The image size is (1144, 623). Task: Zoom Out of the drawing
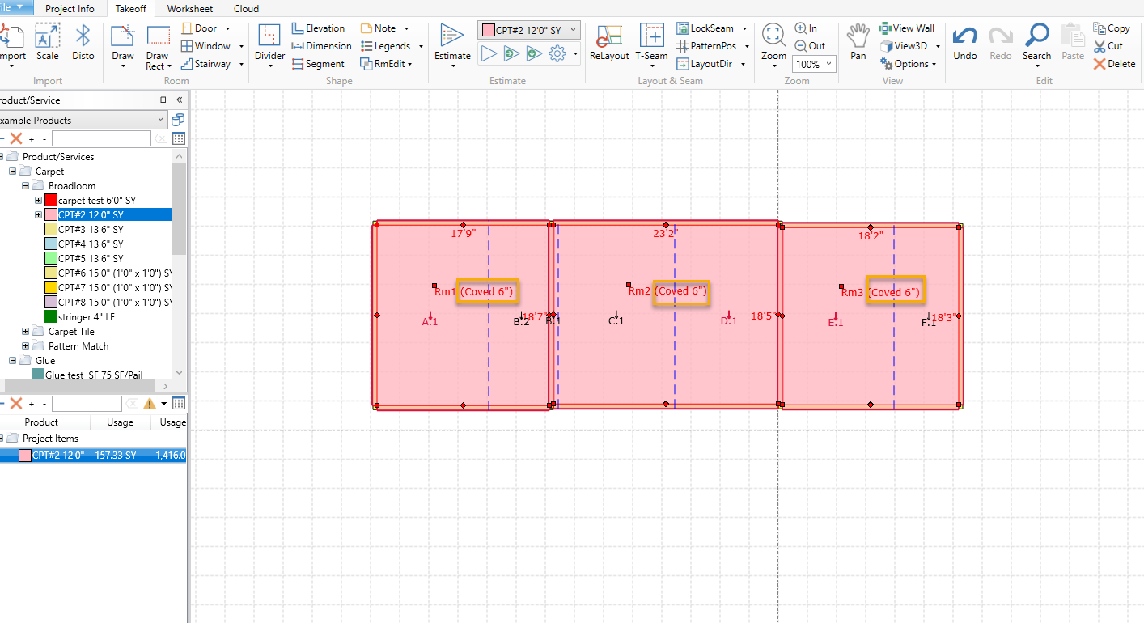tap(810, 46)
